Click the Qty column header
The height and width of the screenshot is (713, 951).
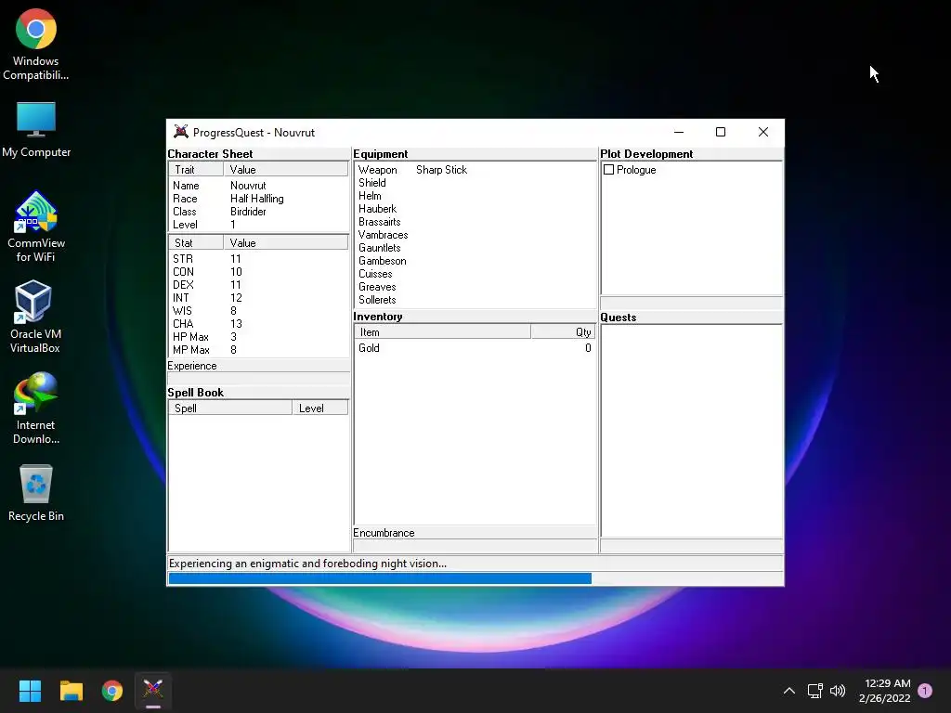tap(563, 332)
